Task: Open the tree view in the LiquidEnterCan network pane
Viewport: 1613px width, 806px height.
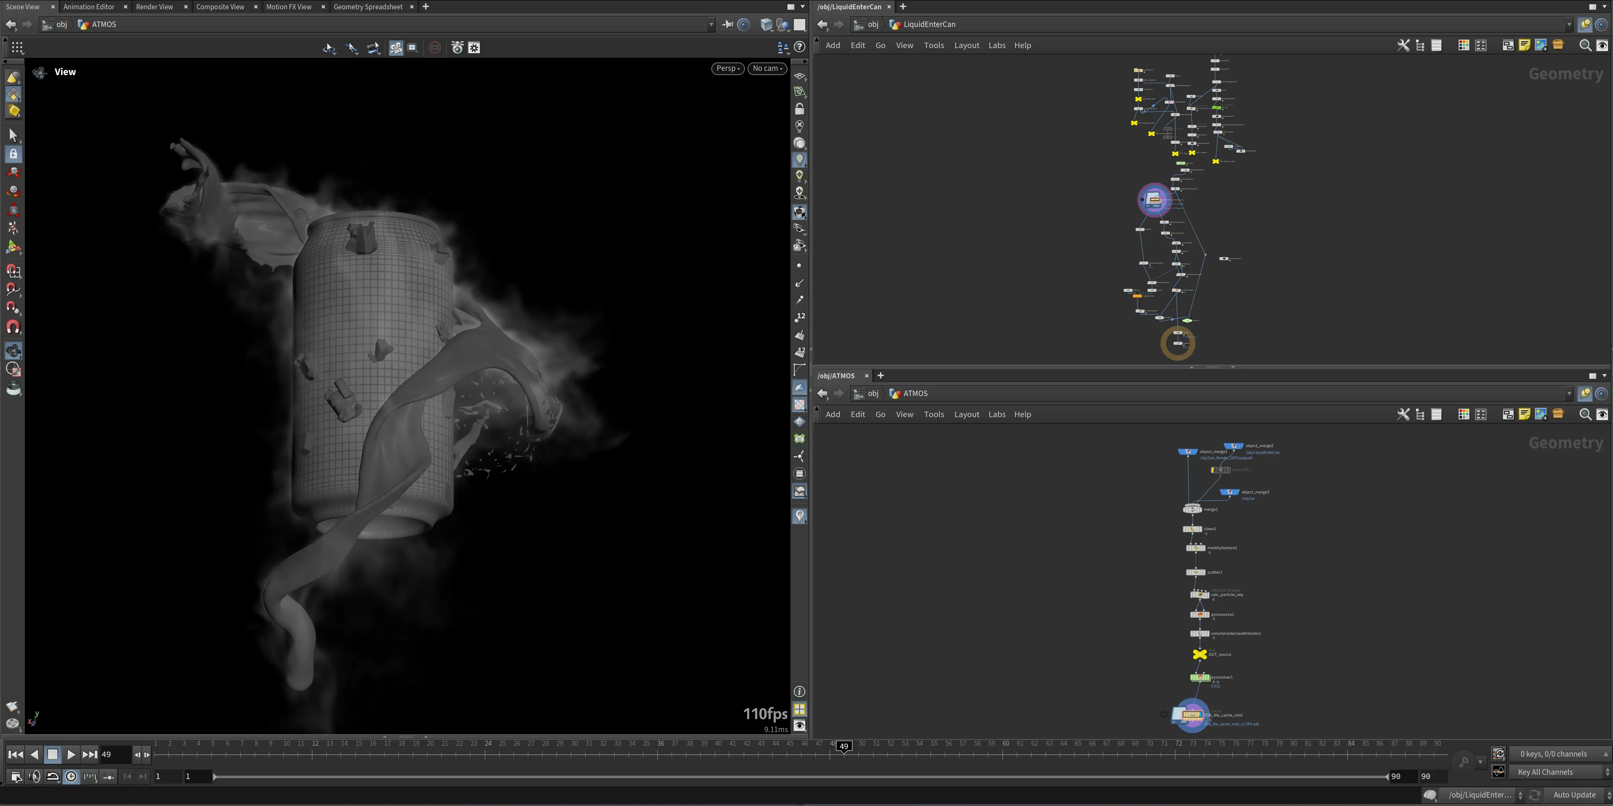Action: coord(1420,45)
